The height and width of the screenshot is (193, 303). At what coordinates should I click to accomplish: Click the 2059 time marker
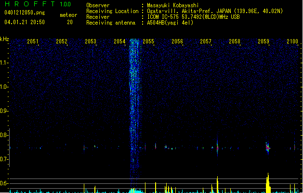[x=263, y=41]
